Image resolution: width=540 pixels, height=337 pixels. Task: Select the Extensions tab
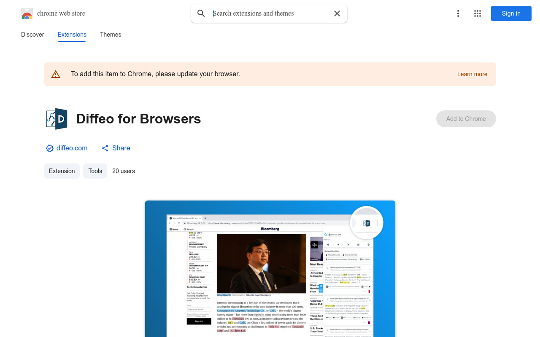tap(72, 35)
